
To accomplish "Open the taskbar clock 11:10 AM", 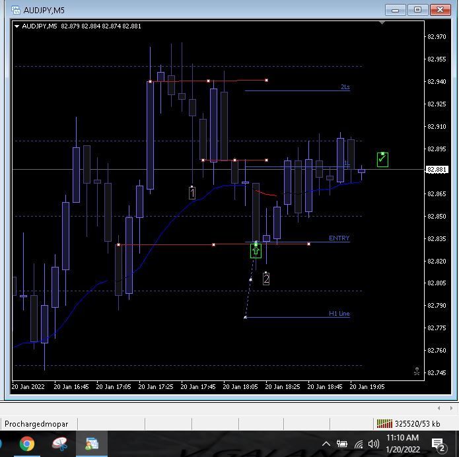I will click(x=402, y=444).
